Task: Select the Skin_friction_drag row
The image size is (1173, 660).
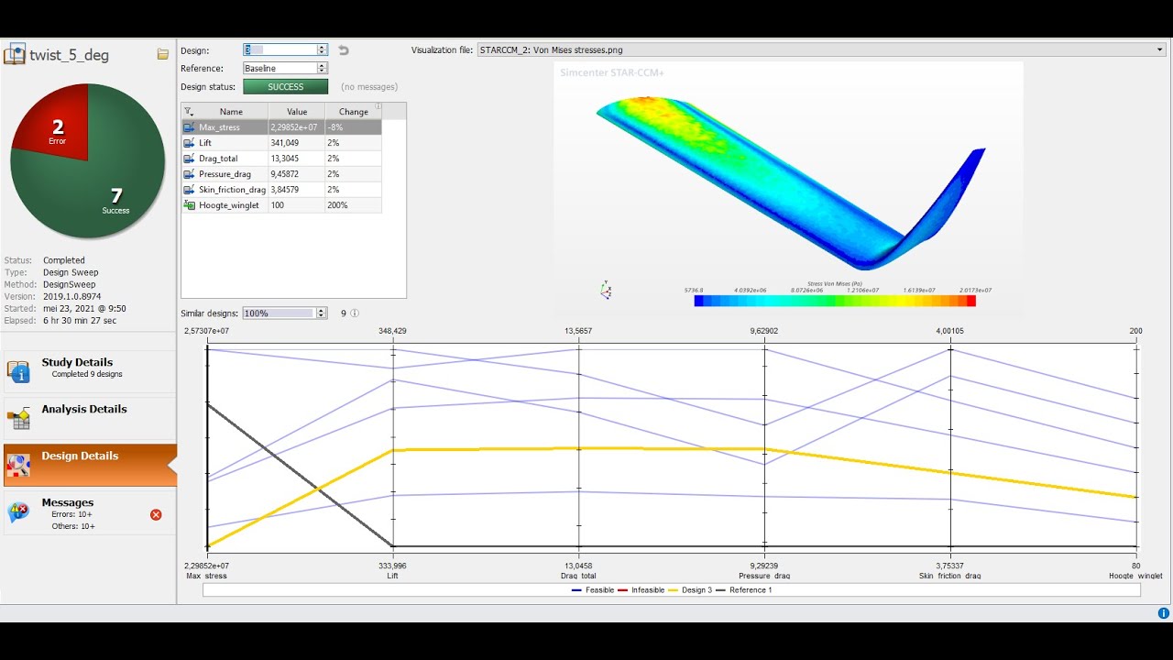Action: [281, 190]
